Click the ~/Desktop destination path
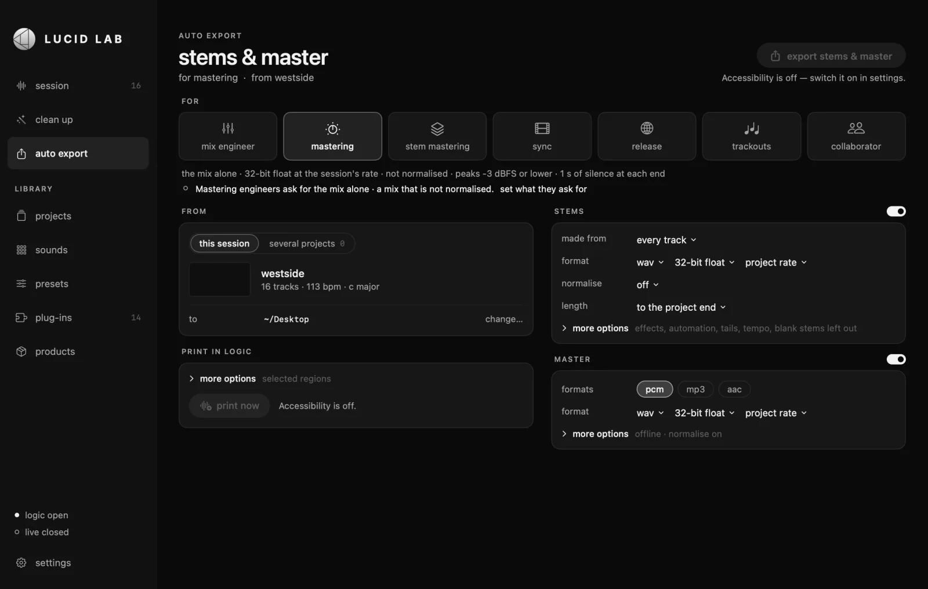Viewport: 928px width, 589px height. click(286, 319)
